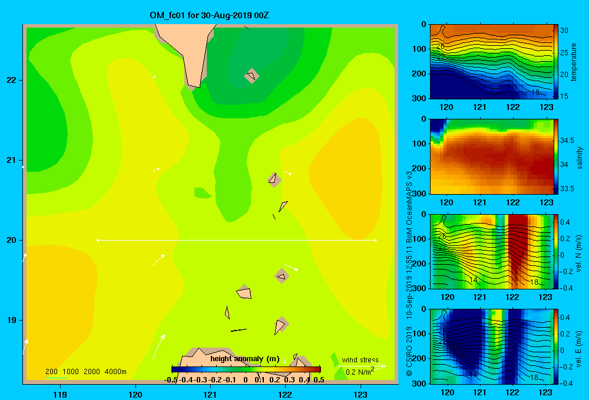Click the vel. N color scale bar
The image size is (589, 400).
pyautogui.click(x=556, y=252)
